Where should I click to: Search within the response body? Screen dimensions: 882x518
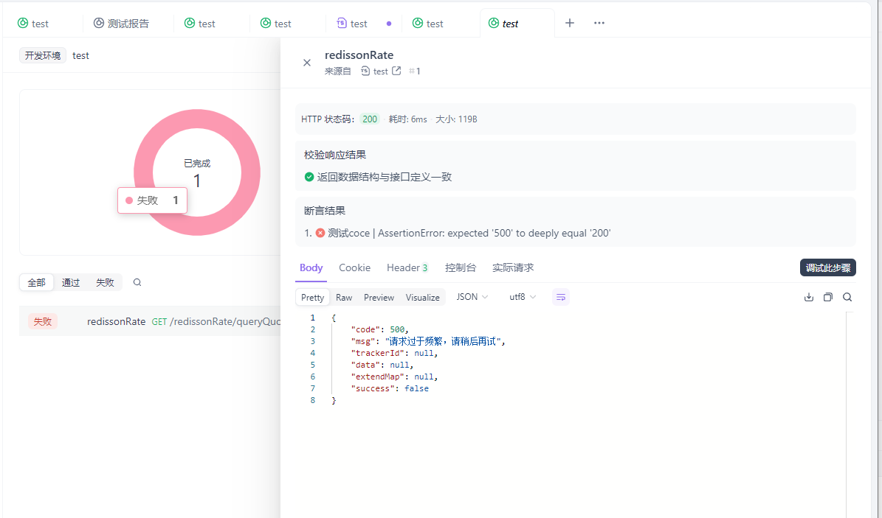coord(847,296)
